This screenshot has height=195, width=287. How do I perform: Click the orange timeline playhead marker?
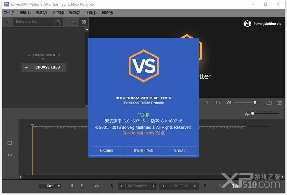(33, 126)
